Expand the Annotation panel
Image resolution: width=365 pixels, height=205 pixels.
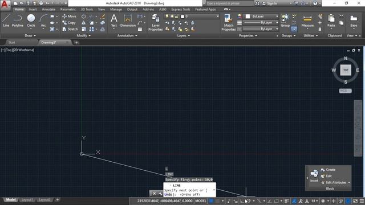point(127,35)
